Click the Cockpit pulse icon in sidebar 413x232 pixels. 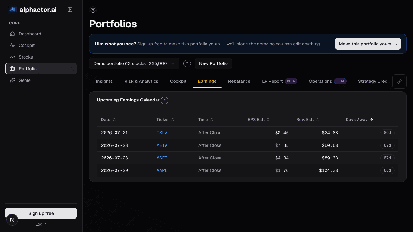[x=12, y=45]
